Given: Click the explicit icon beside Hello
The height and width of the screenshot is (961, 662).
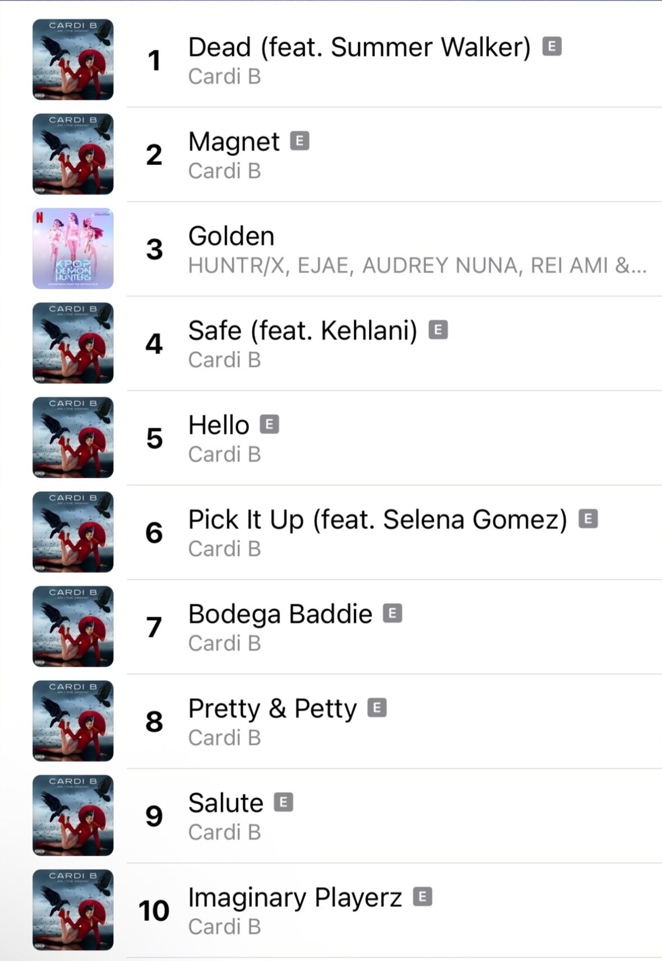Looking at the screenshot, I should click(269, 425).
